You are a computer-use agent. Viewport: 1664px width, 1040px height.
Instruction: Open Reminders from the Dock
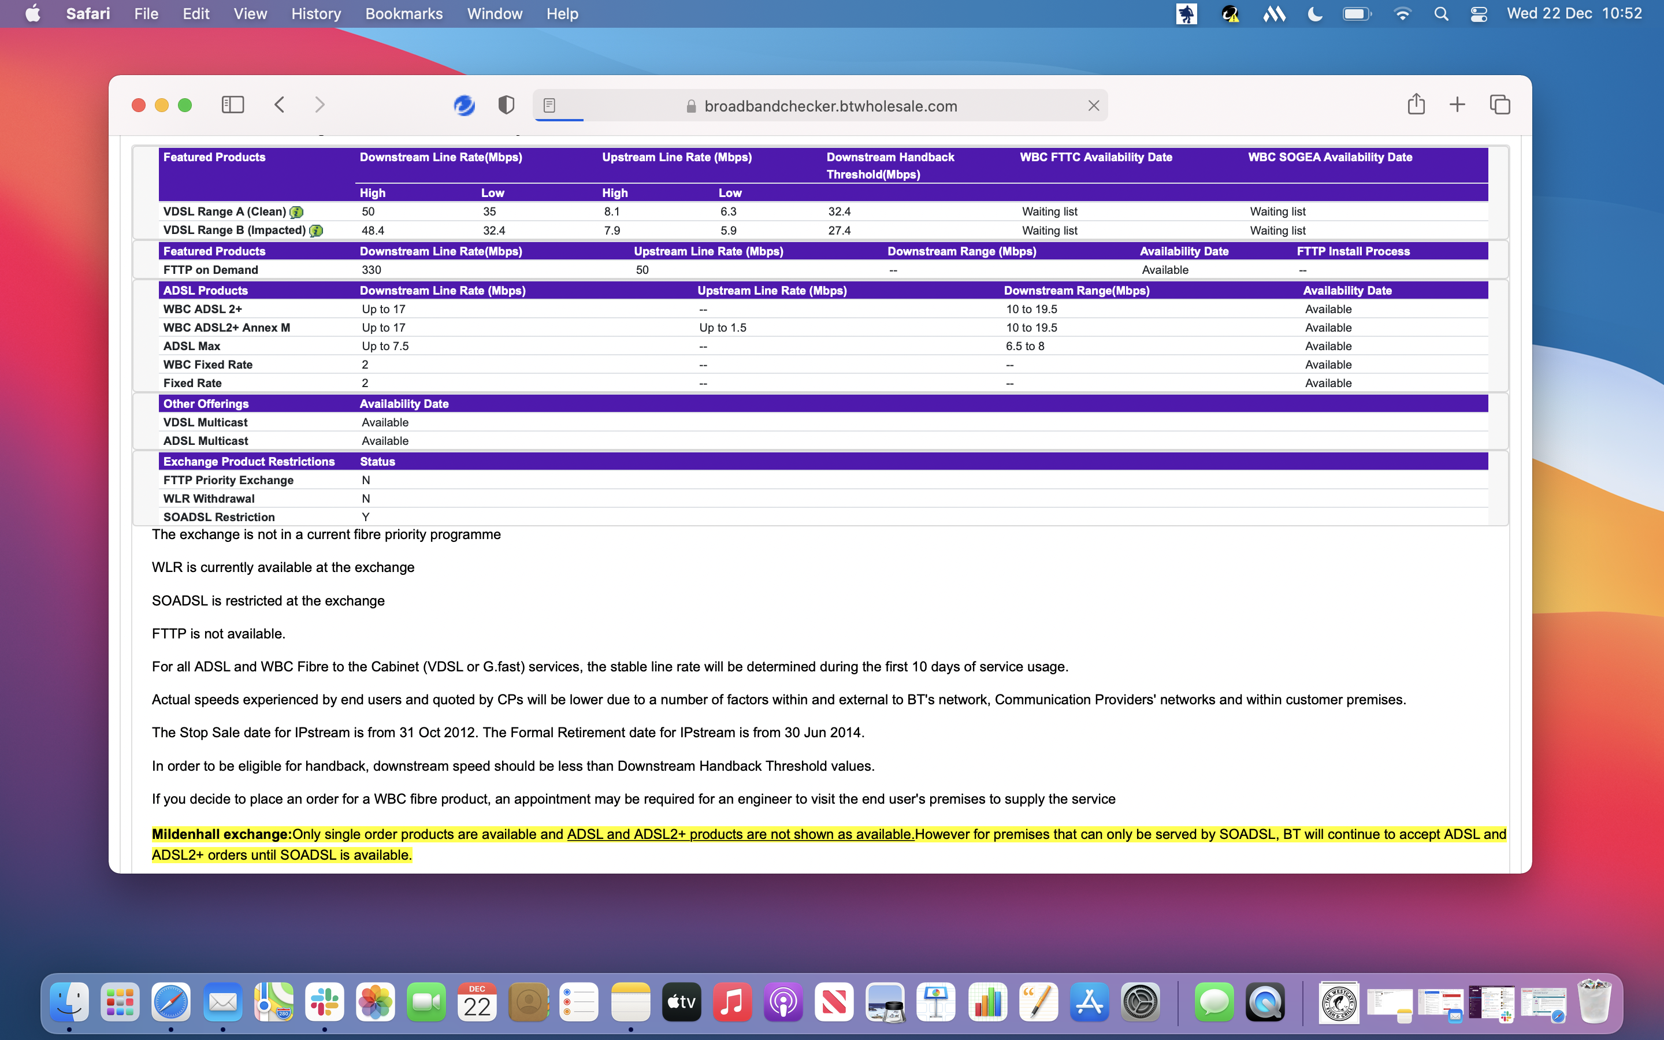click(x=579, y=1001)
